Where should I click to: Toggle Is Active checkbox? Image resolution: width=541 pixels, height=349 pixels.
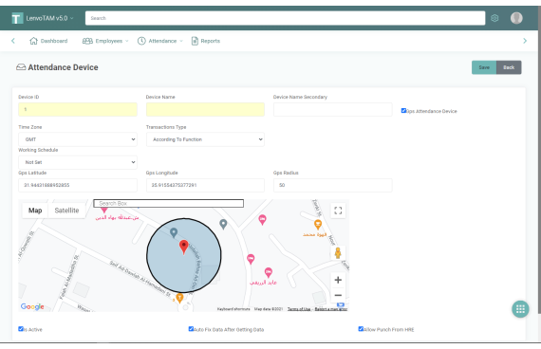(x=21, y=329)
